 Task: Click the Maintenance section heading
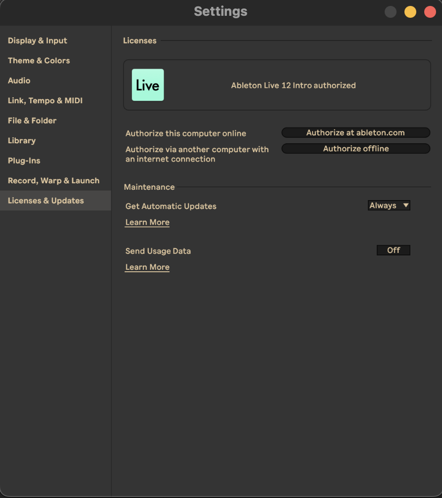click(x=149, y=187)
